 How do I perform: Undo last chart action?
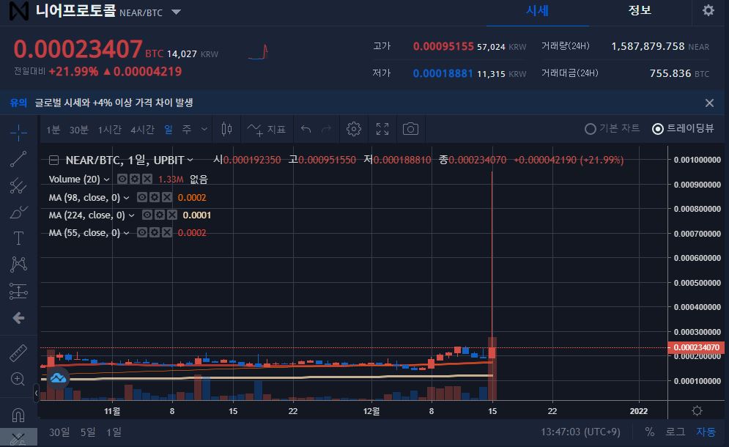(306, 129)
